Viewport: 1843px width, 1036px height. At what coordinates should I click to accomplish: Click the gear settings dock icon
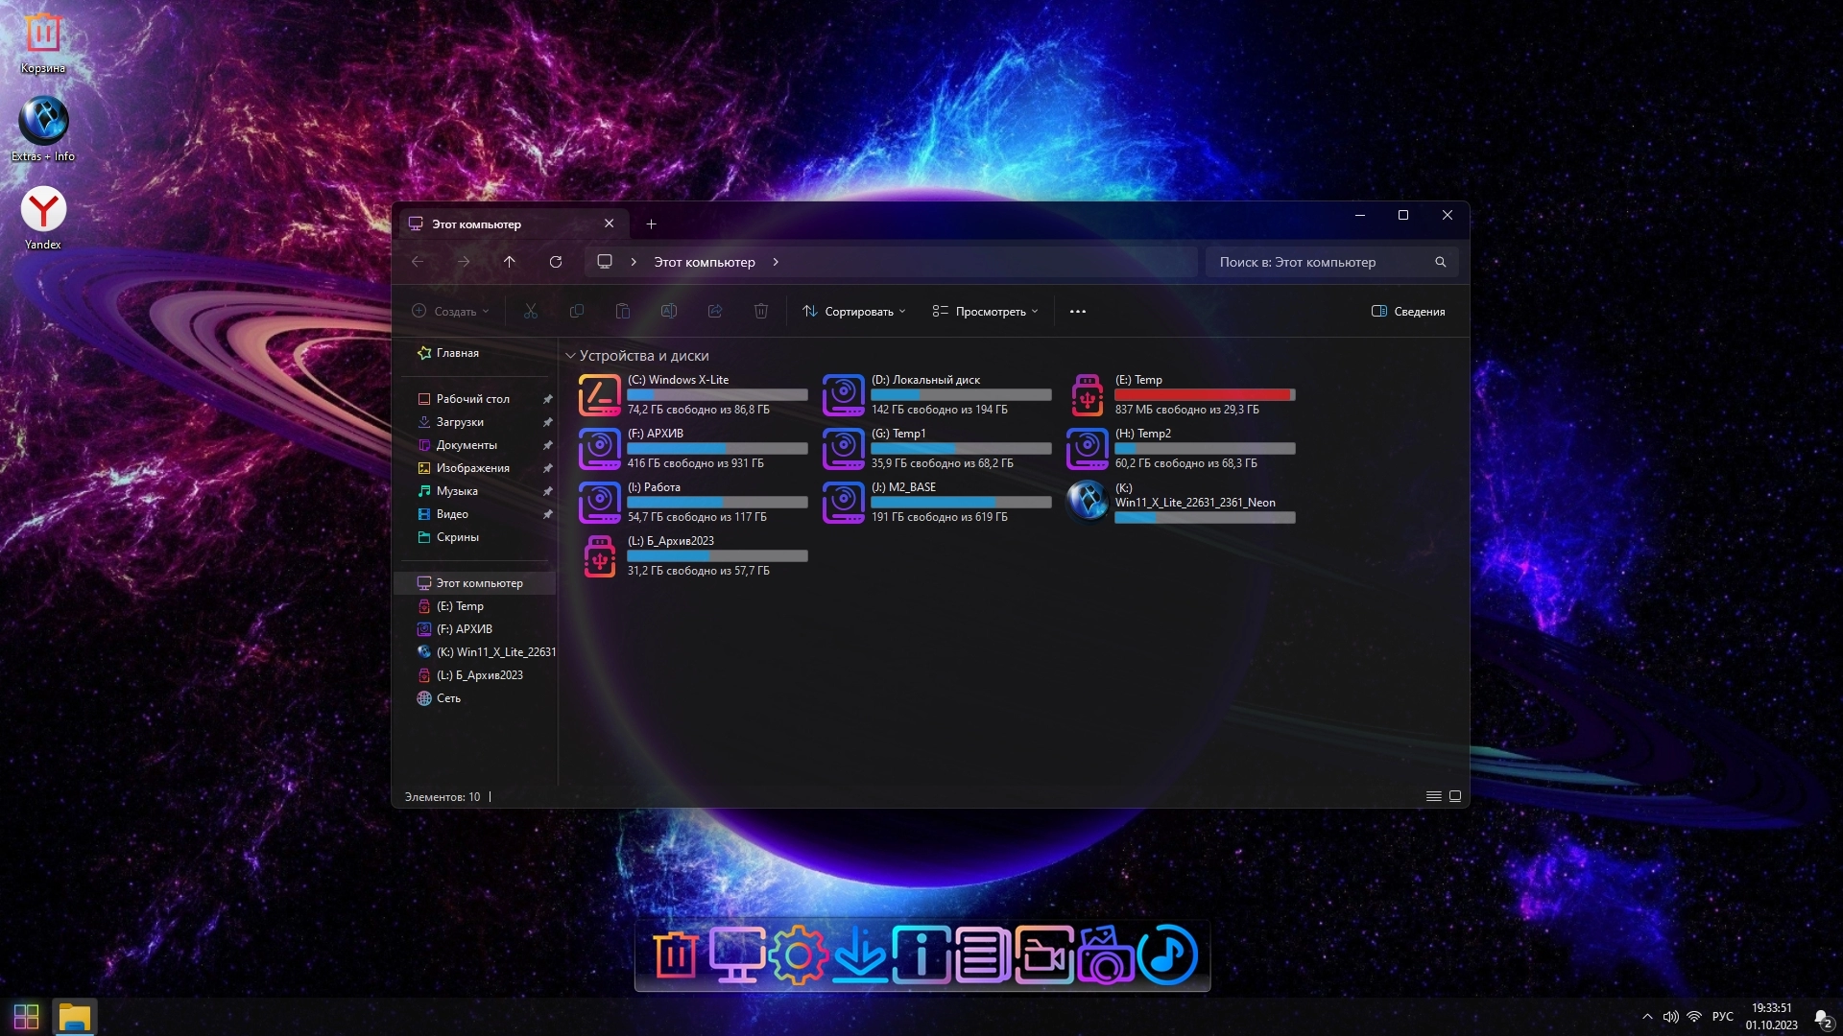click(x=798, y=955)
